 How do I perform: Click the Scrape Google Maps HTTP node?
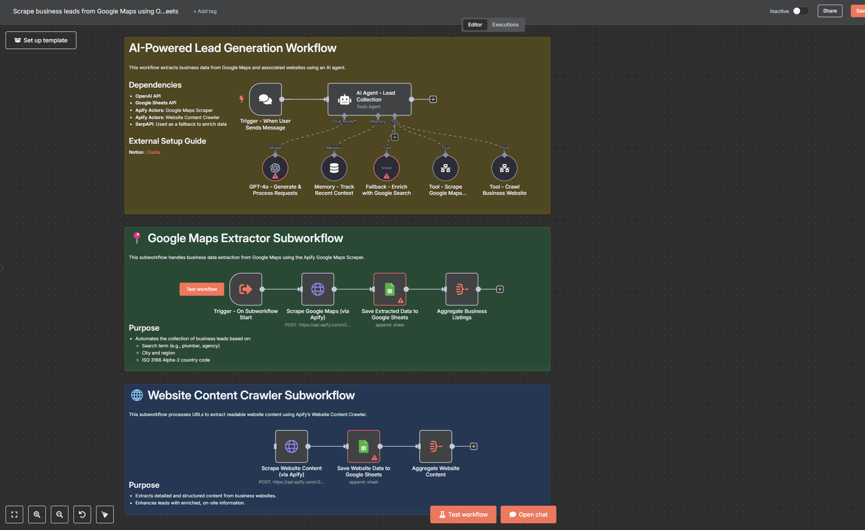click(x=317, y=289)
